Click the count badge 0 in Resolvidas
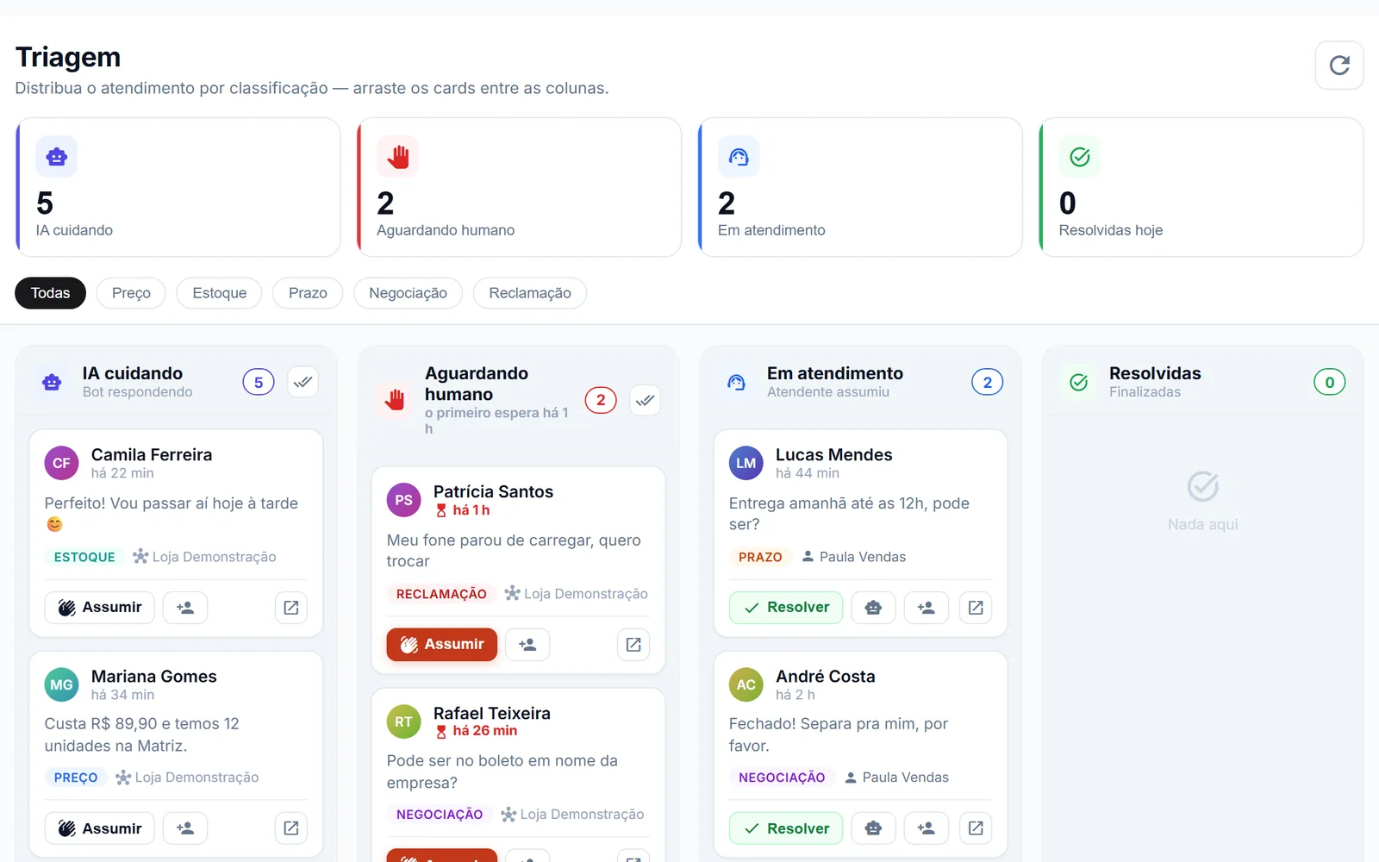The image size is (1379, 862). pyautogui.click(x=1329, y=382)
